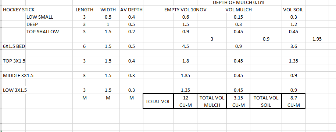Select DEEP row soil volume 1.2
The image size is (336, 132).
pos(293,24)
